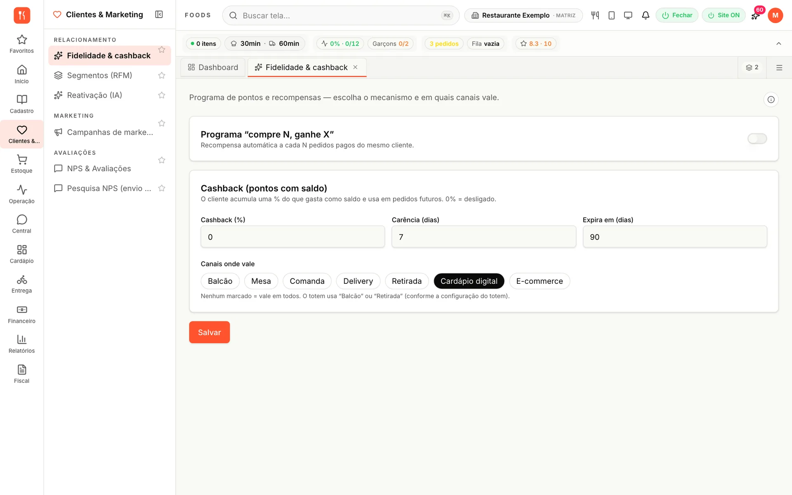The height and width of the screenshot is (495, 792).
Task: Open Entrega bicycle icon
Action: pos(21,284)
